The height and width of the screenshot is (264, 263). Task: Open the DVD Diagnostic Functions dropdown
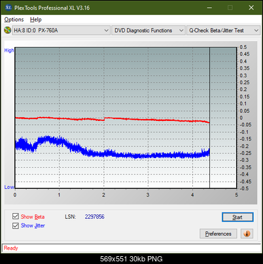(x=149, y=30)
